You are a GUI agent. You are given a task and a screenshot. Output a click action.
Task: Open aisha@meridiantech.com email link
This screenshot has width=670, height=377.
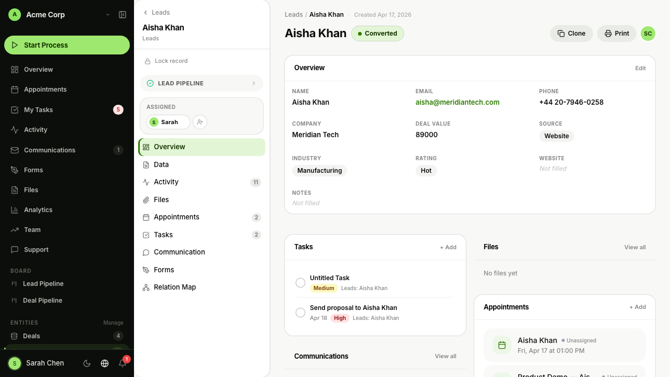(457, 102)
